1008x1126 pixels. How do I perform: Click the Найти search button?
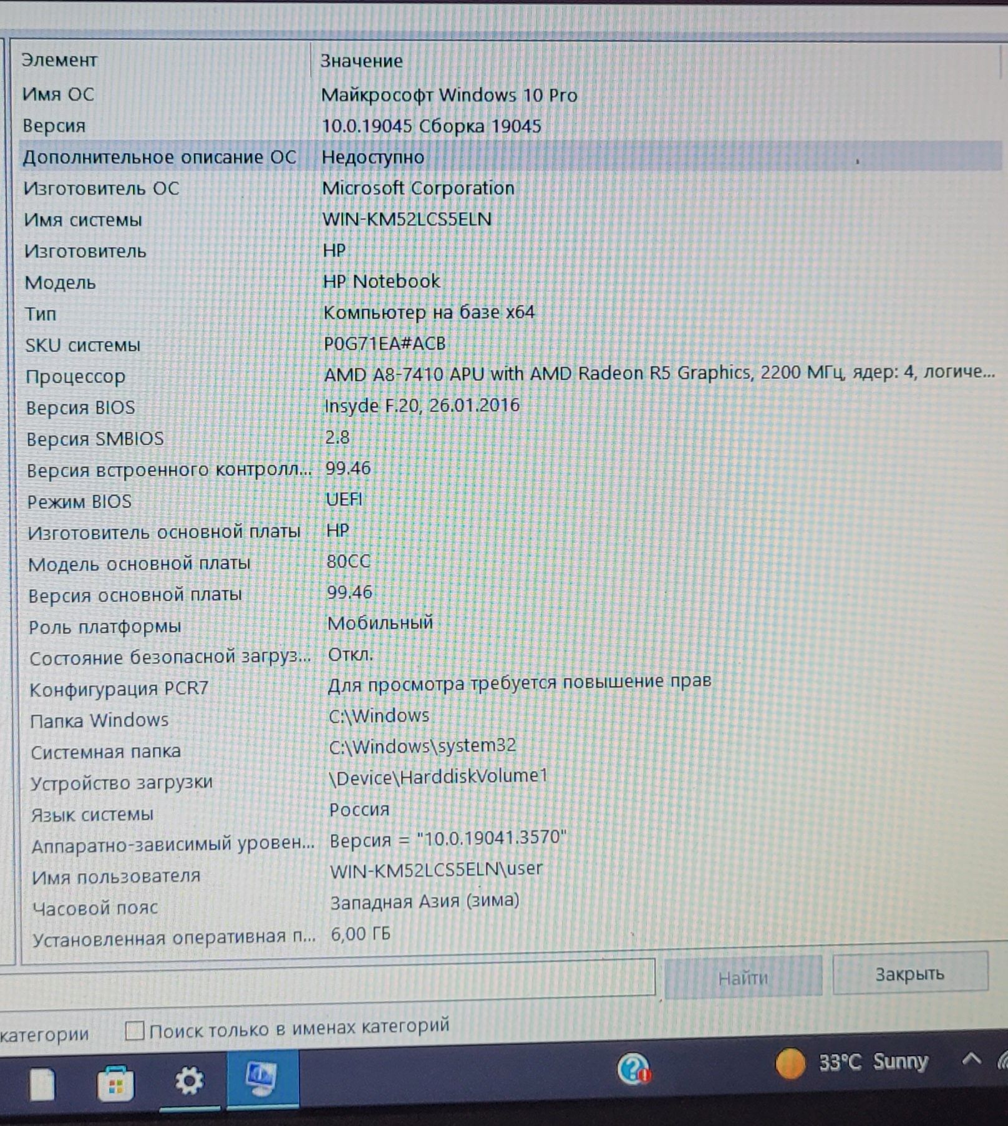click(x=743, y=977)
